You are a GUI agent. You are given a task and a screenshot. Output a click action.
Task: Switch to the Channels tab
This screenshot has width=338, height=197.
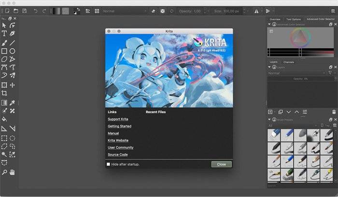point(289,62)
